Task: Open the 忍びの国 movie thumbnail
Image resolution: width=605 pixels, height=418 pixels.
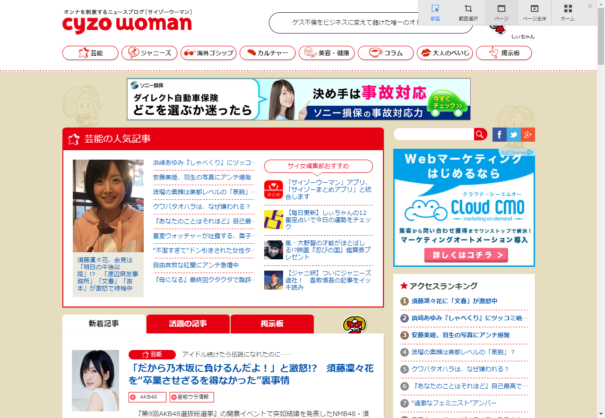Action: 274,250
